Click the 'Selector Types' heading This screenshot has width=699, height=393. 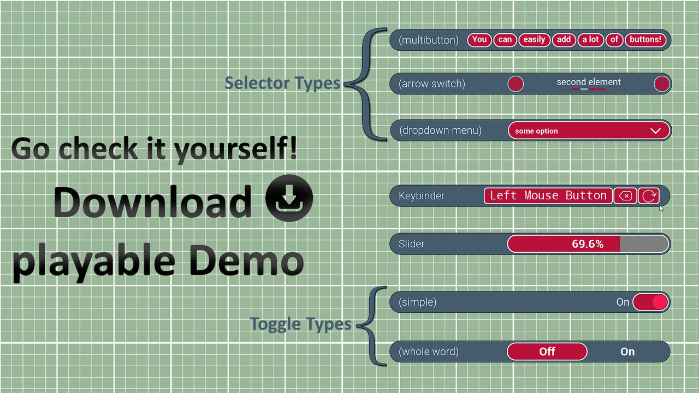282,84
